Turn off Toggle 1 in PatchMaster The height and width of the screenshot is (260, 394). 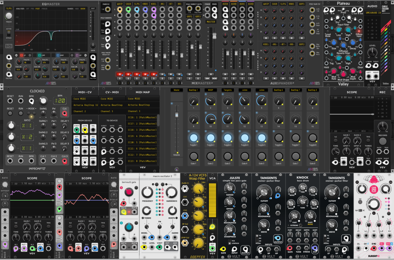pos(194,138)
